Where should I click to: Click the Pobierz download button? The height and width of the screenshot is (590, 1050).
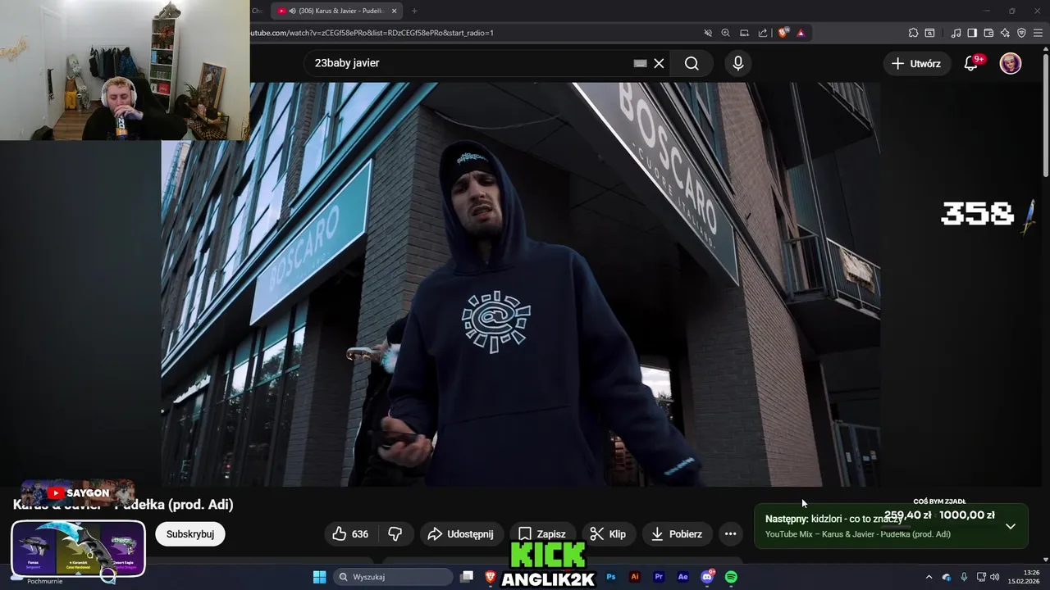(x=678, y=533)
